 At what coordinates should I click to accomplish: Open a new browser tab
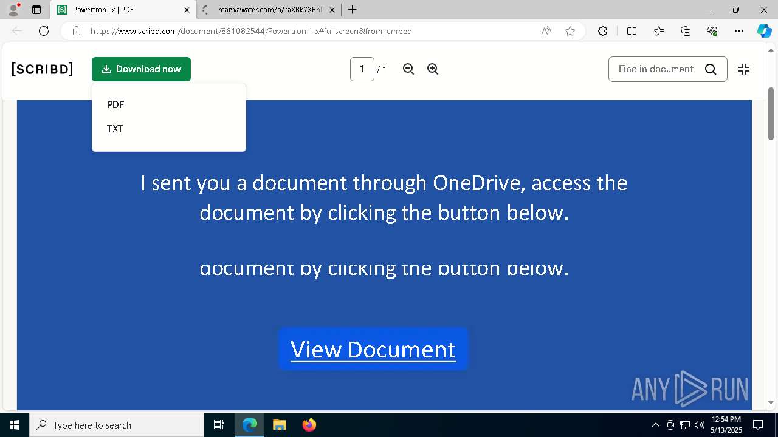[353, 10]
